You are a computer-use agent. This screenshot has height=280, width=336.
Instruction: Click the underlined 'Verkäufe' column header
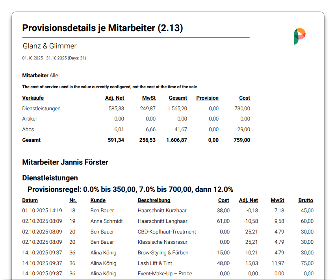(33, 98)
